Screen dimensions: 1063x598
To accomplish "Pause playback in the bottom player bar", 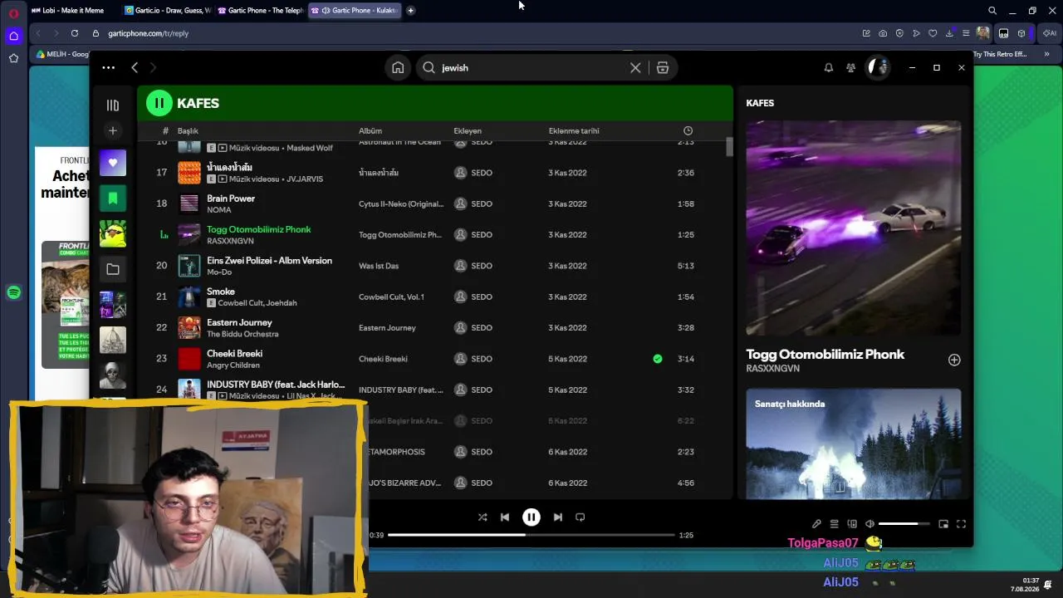I will (531, 517).
